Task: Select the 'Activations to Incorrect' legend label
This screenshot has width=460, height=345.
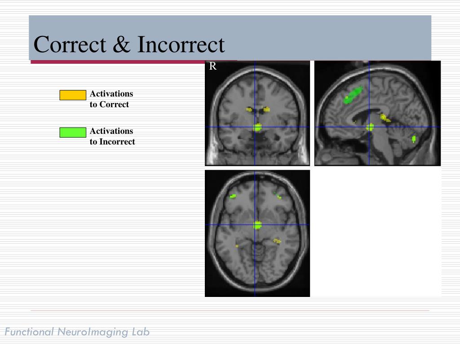Action: tap(112, 136)
